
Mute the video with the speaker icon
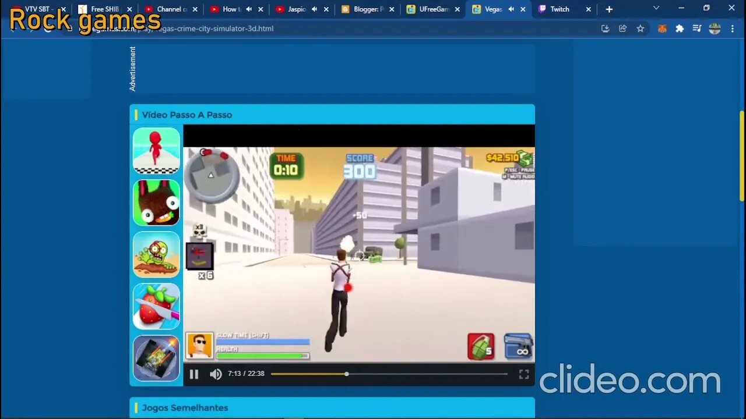coord(216,374)
